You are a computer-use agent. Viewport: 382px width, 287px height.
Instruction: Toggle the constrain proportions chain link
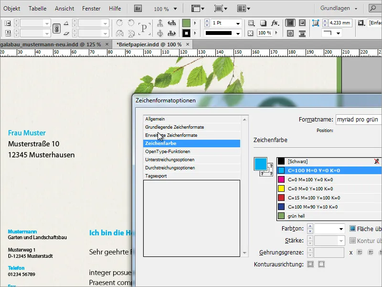point(56,29)
